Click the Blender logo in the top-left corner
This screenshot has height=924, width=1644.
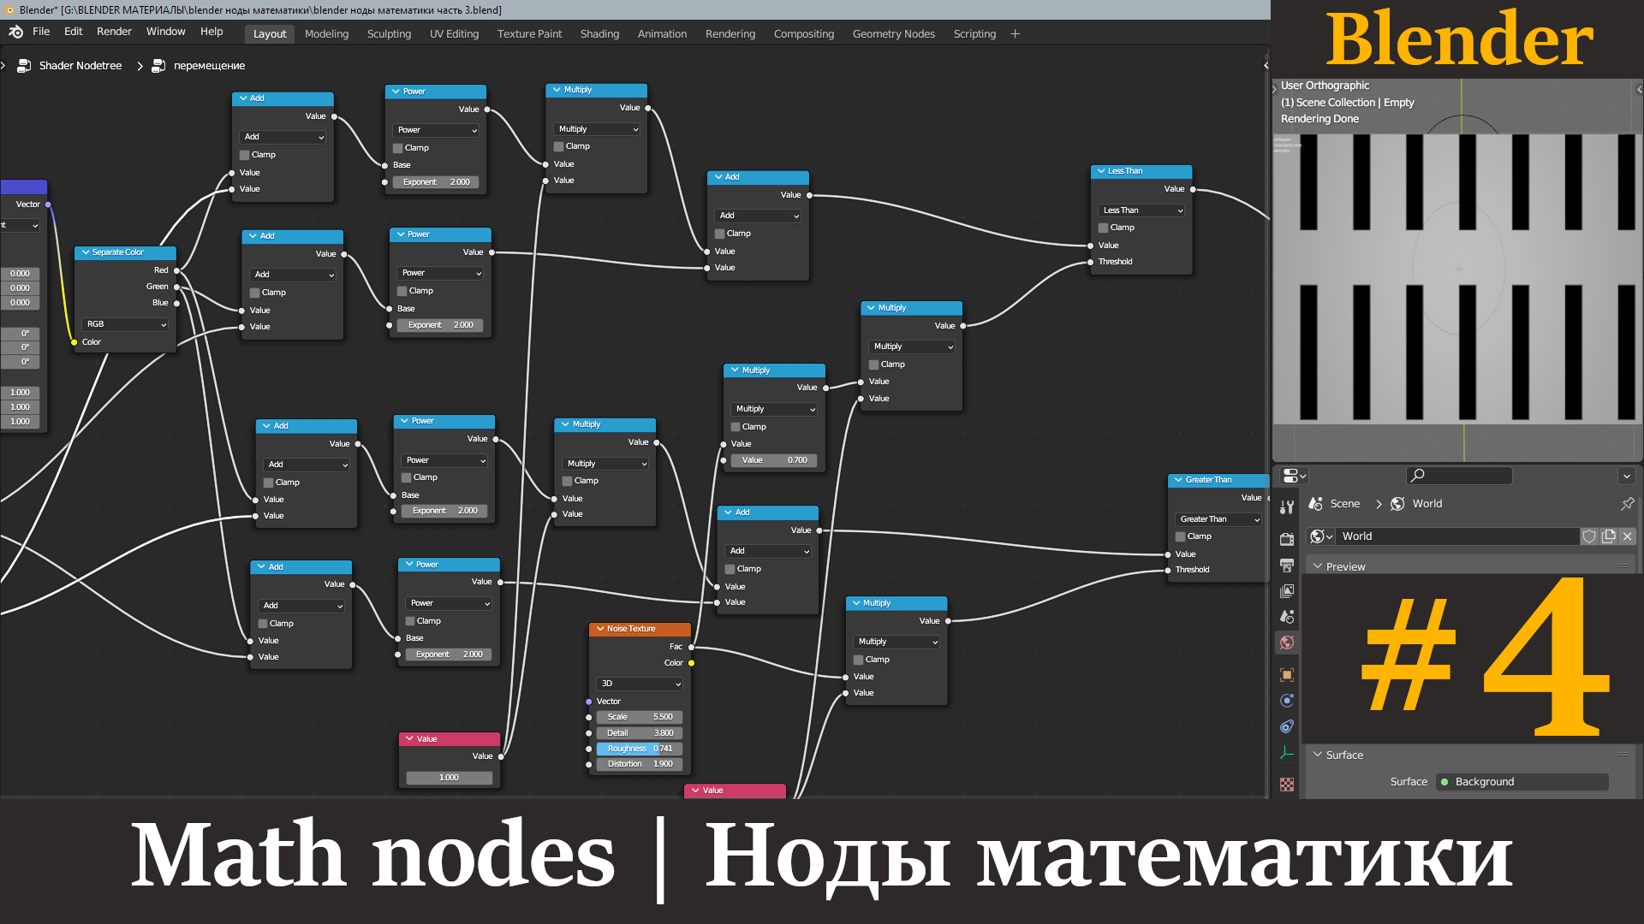coord(15,31)
